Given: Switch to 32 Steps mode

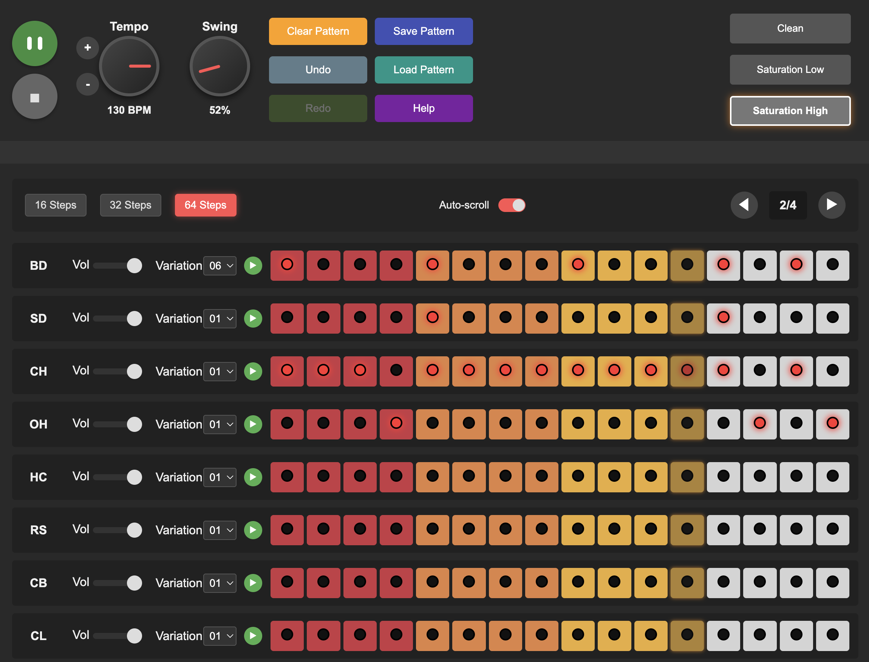Looking at the screenshot, I should click(x=130, y=205).
